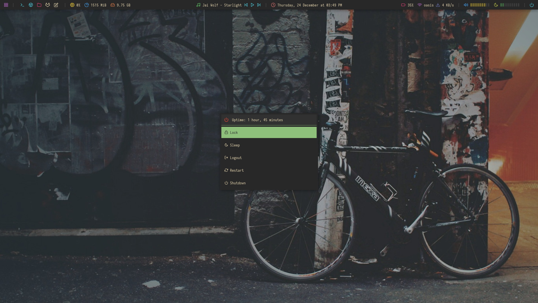Click the CPU usage chip icon
Viewport: 538px width, 303px height.
pos(72,5)
